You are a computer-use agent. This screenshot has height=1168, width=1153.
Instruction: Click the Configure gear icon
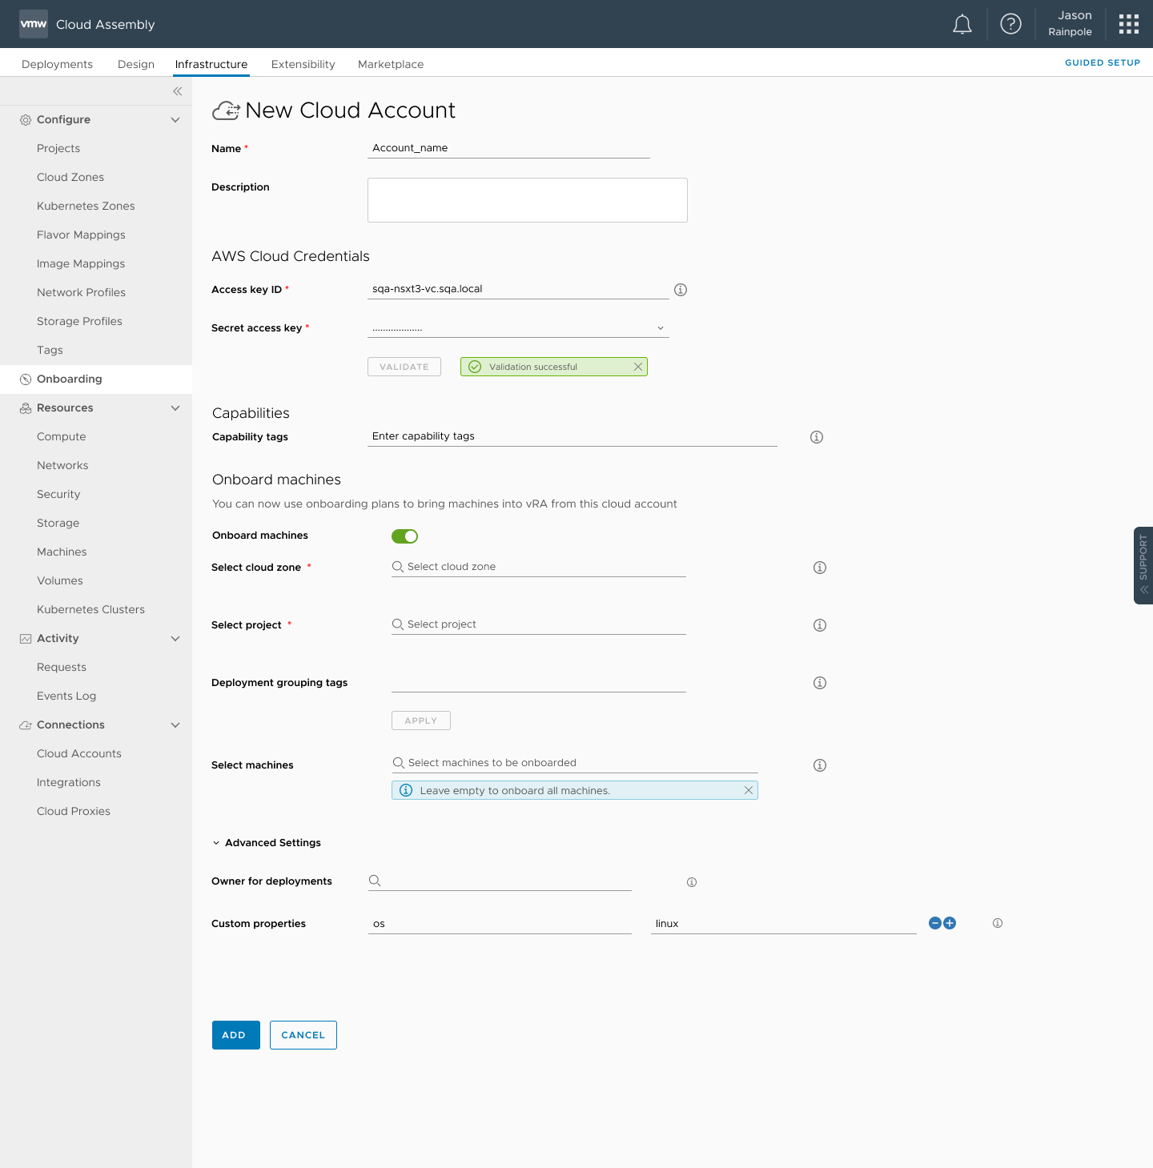[26, 120]
